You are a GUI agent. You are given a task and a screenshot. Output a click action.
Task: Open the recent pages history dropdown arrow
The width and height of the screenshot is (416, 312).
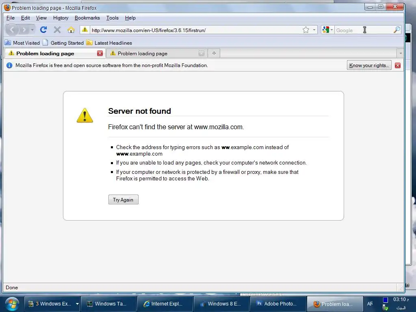pos(32,30)
